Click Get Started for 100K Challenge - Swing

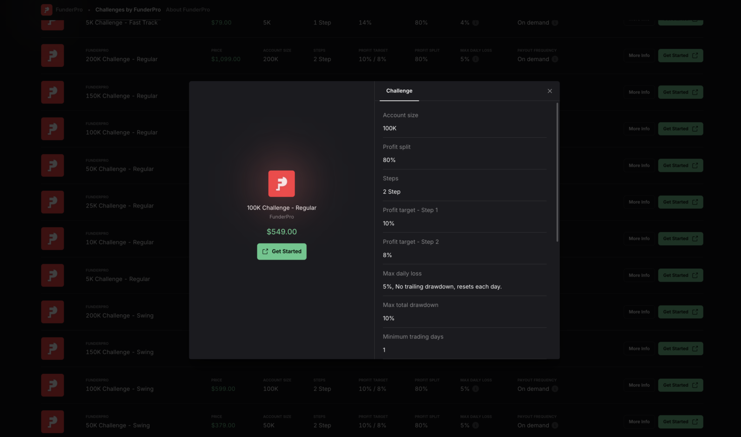(x=680, y=385)
